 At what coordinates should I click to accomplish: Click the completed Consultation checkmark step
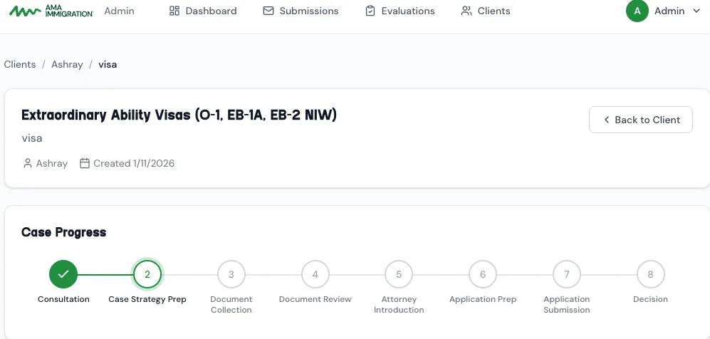(63, 274)
